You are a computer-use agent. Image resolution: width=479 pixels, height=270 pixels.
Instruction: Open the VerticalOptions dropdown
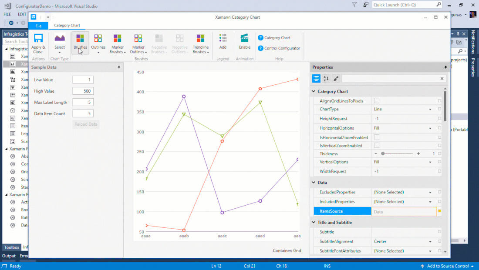click(430, 162)
